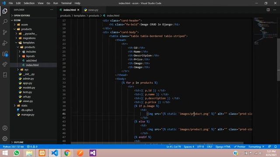The width and height of the screenshot is (280, 157).
Task: Click the editor horizontal scrollbar
Action: coord(157,143)
